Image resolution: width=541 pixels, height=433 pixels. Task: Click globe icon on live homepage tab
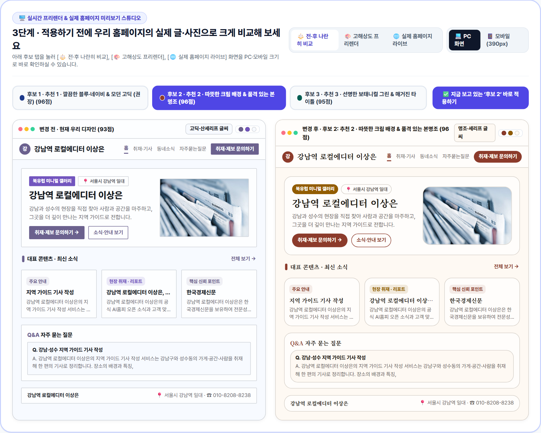pyautogui.click(x=396, y=36)
